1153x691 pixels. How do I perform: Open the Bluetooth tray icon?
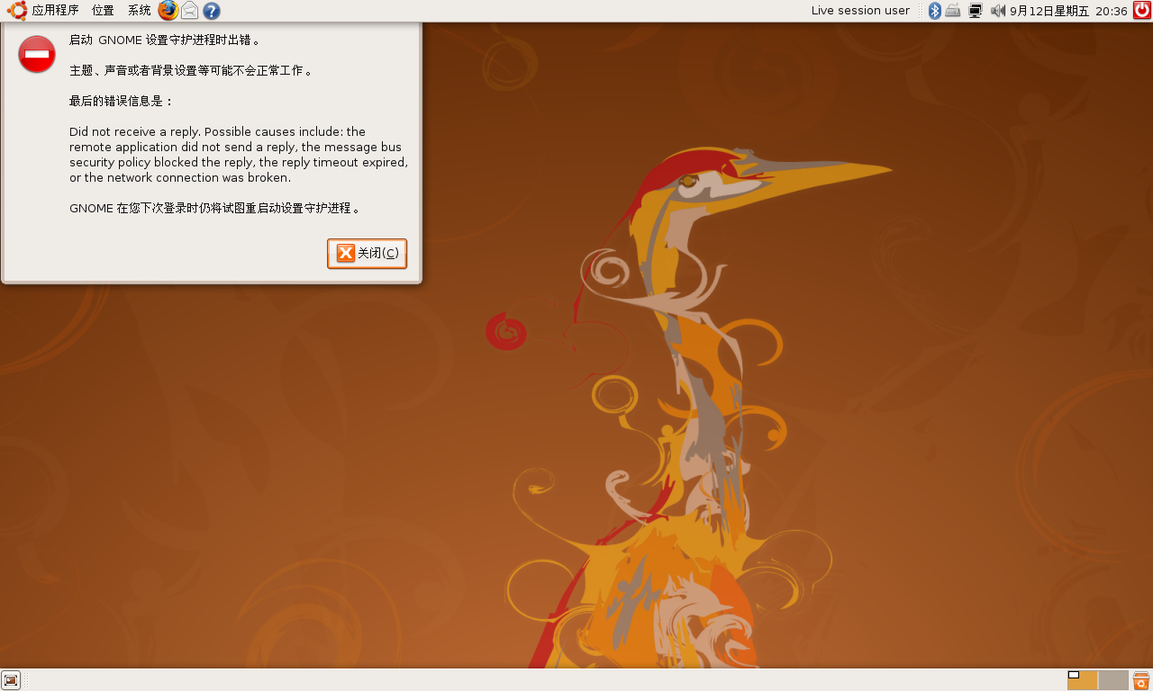point(935,11)
